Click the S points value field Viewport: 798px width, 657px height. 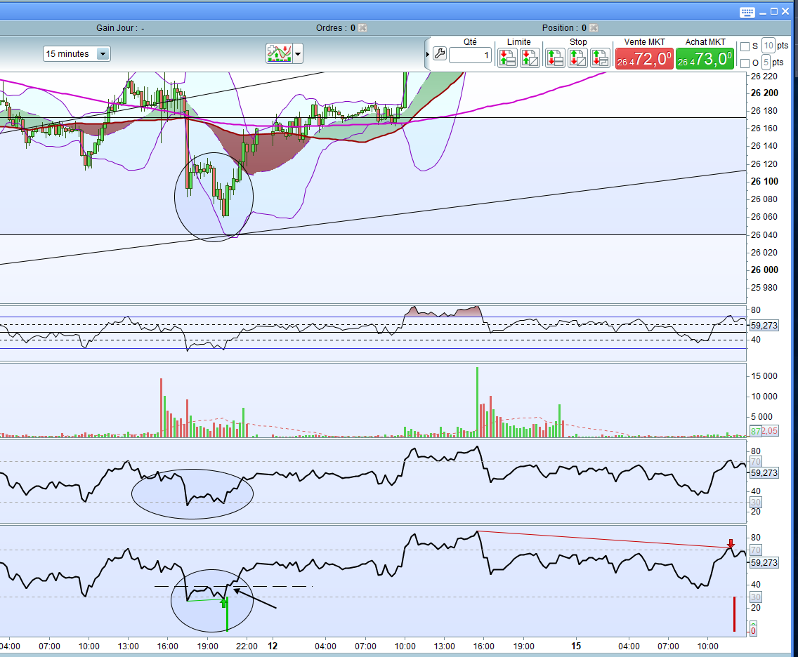point(768,46)
